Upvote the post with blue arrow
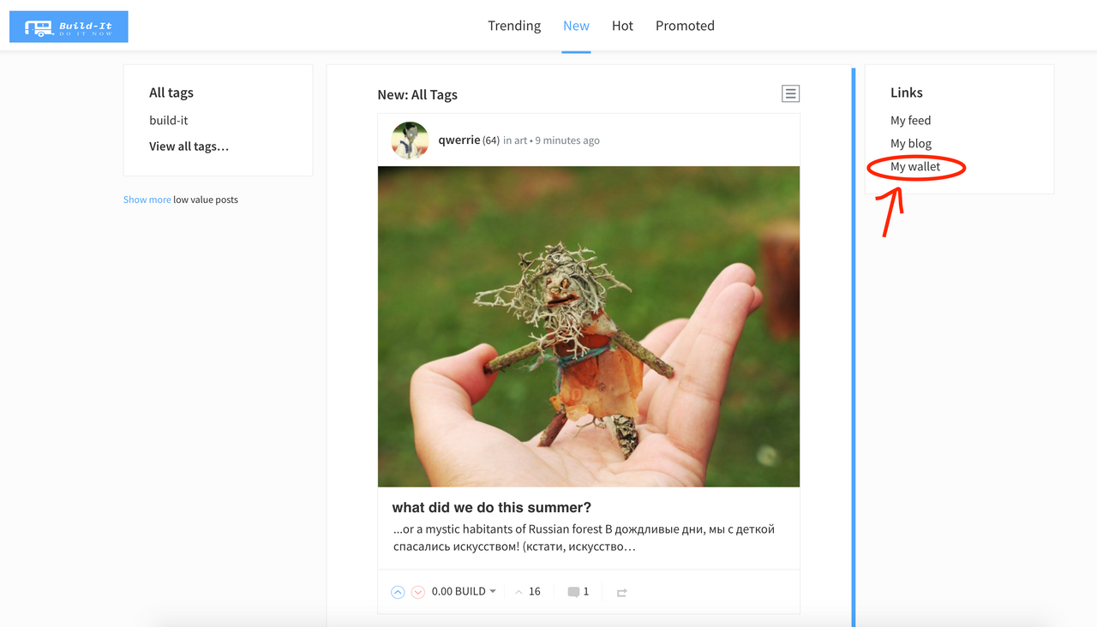The height and width of the screenshot is (627, 1097). [398, 592]
